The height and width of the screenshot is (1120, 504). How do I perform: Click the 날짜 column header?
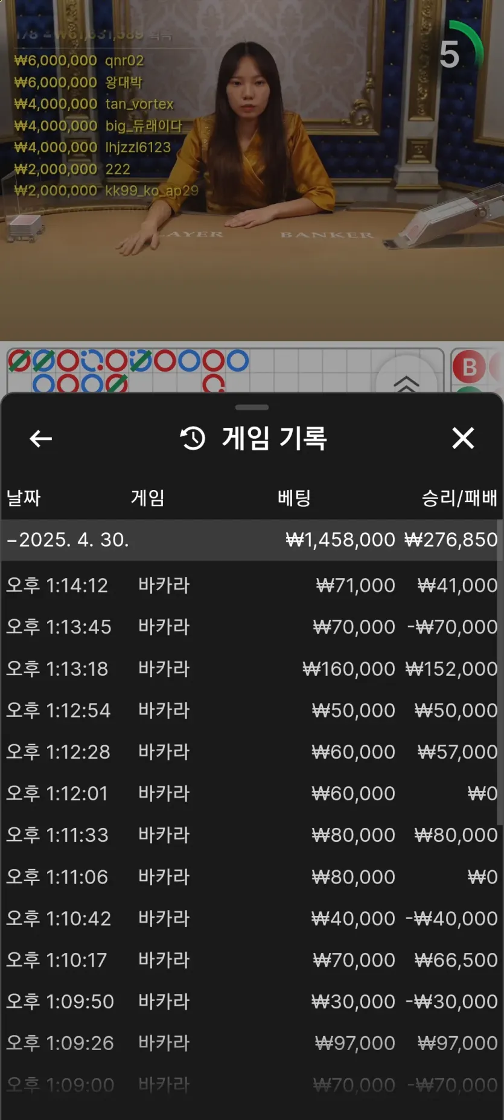click(x=24, y=498)
